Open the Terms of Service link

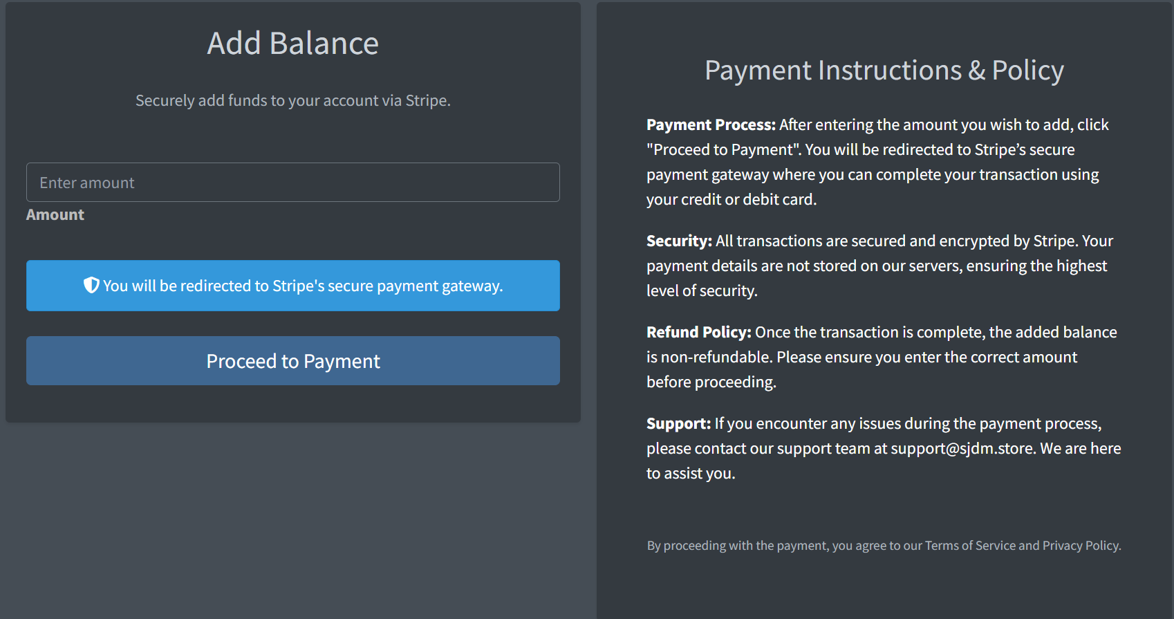click(x=970, y=546)
